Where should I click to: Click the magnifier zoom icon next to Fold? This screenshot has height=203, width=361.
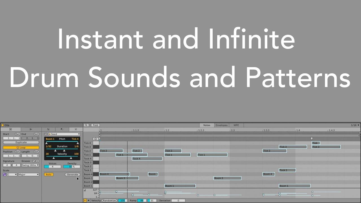point(86,125)
